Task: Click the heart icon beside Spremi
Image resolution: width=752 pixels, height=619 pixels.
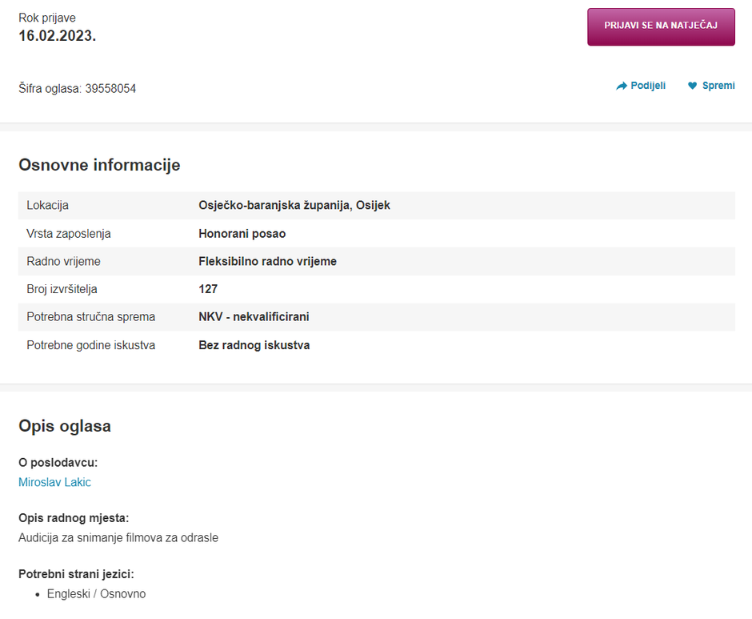Action: pos(693,86)
